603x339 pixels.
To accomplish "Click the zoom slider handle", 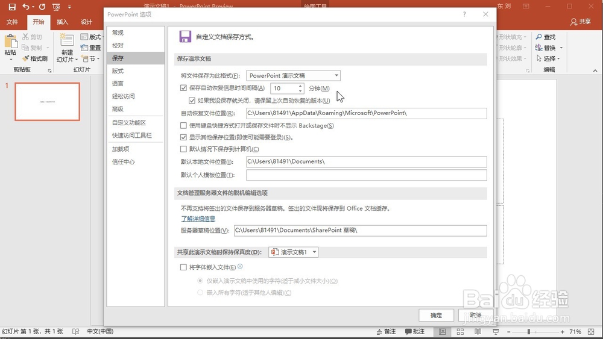I will pos(529,332).
